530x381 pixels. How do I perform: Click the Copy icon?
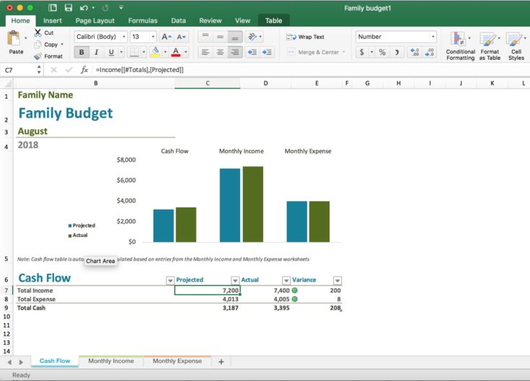(x=37, y=44)
